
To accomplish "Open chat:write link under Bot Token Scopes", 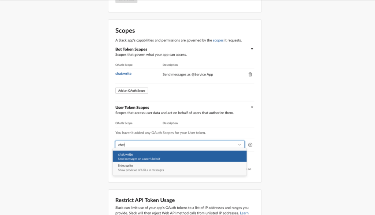I will click(123, 74).
